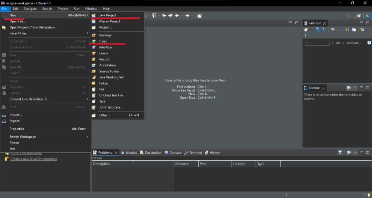
Task: Click Open File... in File menu
Action: [x=46, y=21]
